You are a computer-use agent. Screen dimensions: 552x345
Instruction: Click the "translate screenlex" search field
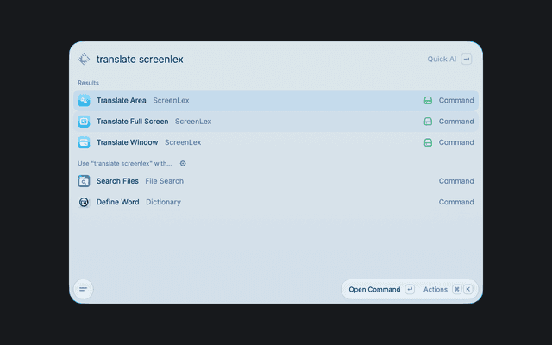[x=140, y=60]
